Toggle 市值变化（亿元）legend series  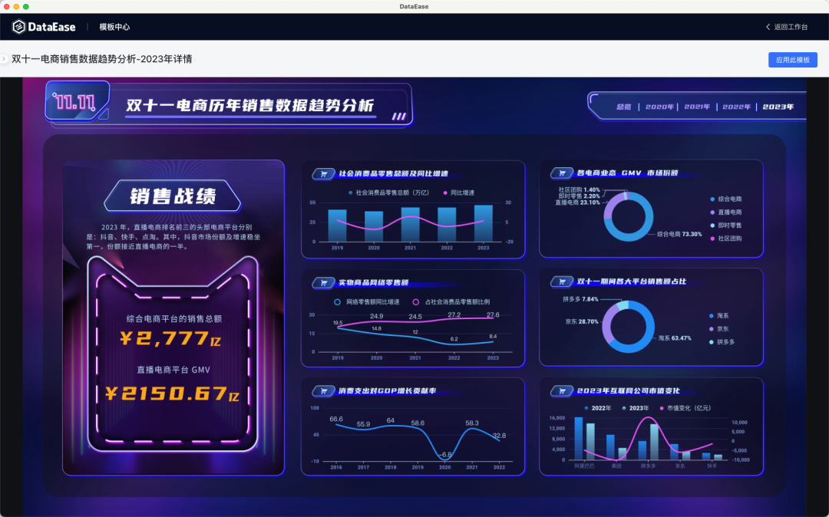685,408
